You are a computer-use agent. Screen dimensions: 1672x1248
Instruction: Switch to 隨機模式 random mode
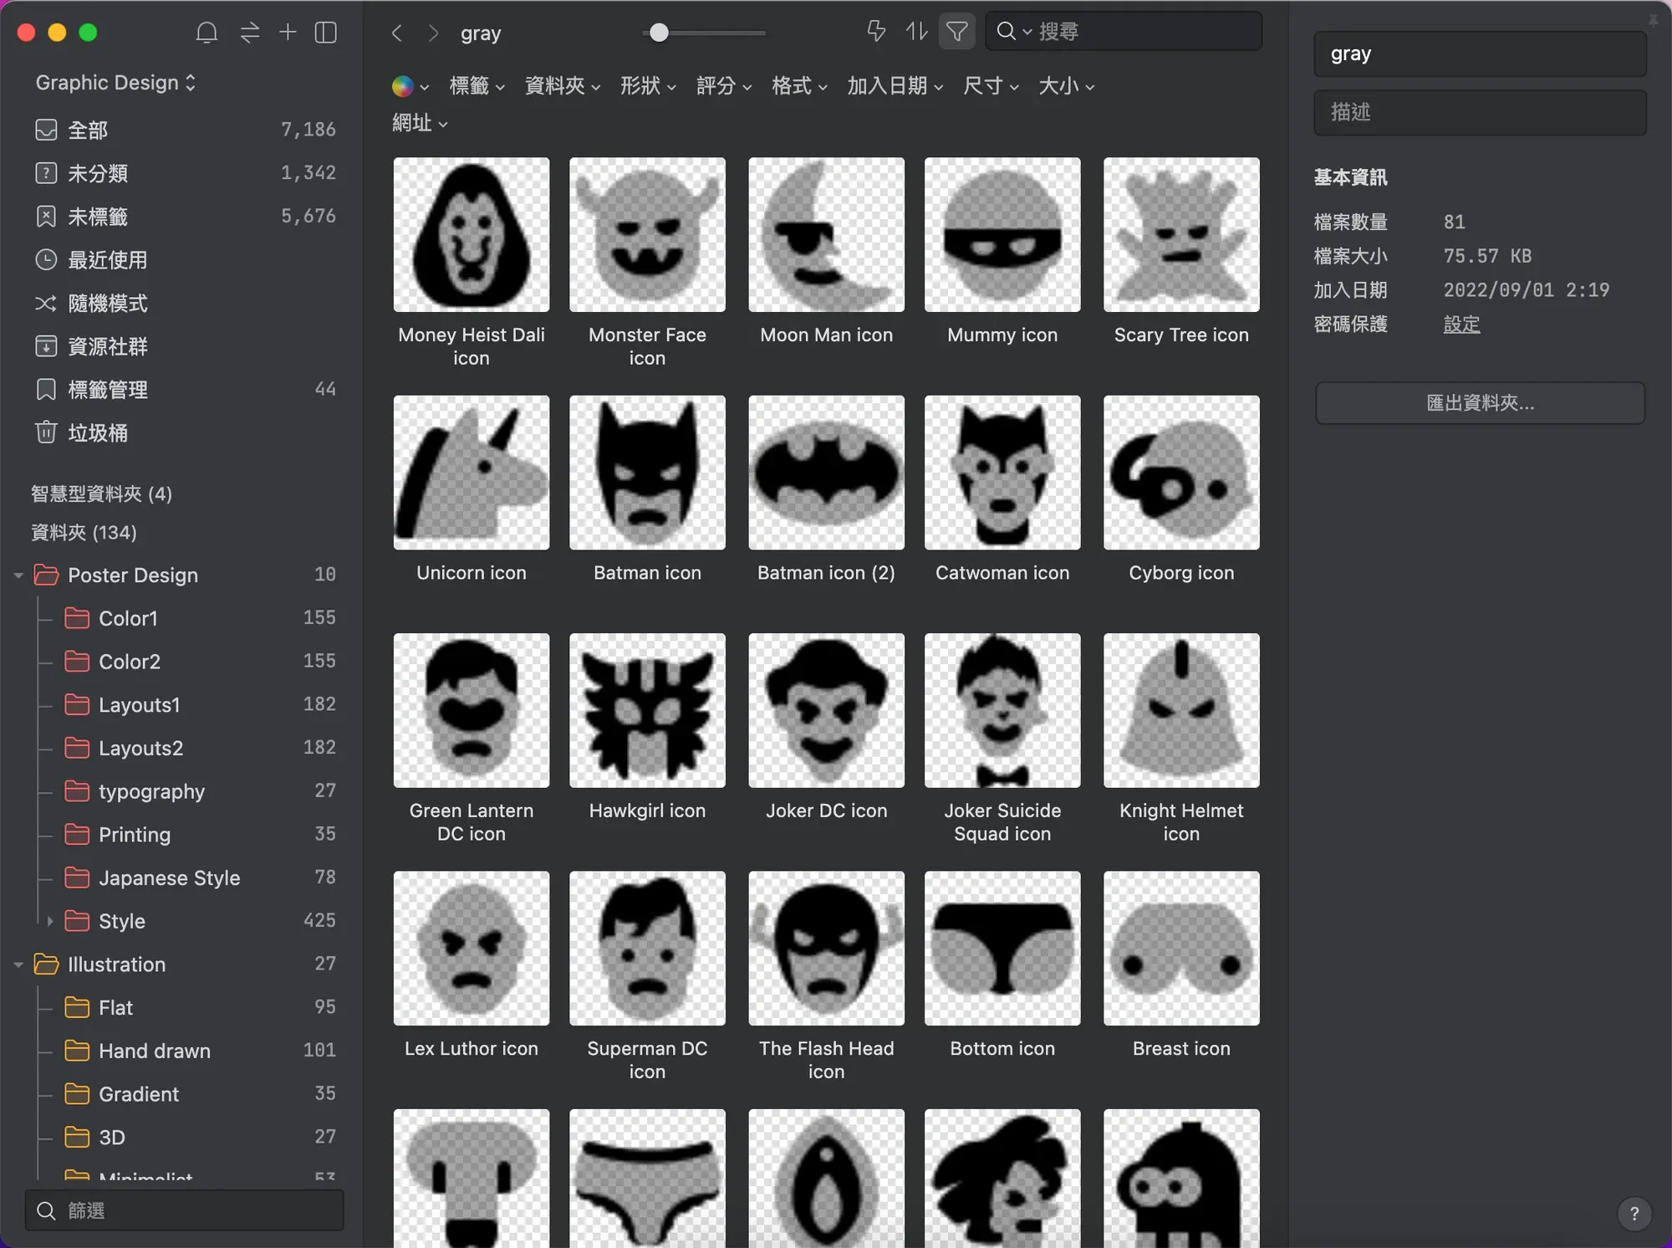[x=185, y=303]
